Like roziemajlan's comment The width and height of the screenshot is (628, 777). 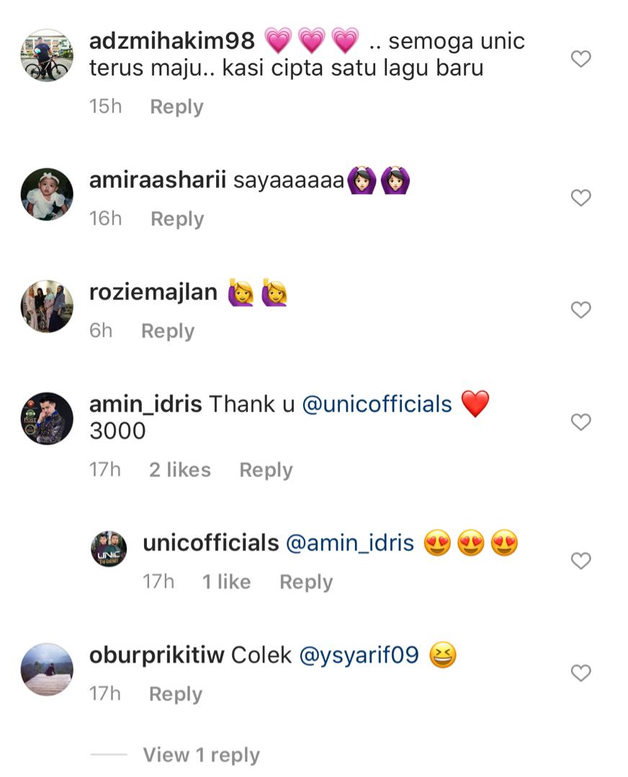(580, 310)
